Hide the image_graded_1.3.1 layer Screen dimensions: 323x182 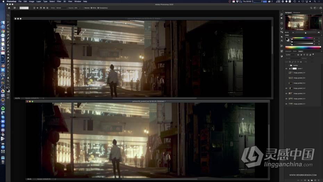286,94
